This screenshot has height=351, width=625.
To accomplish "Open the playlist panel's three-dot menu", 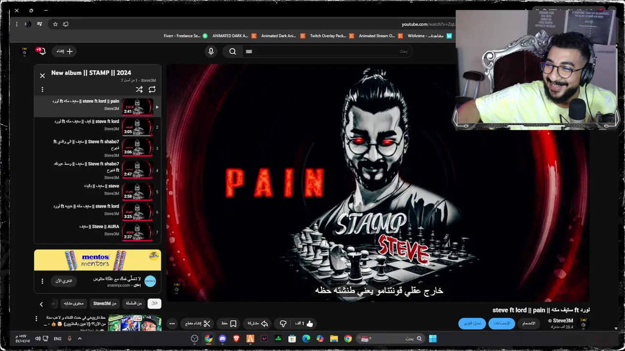I will pos(42,90).
